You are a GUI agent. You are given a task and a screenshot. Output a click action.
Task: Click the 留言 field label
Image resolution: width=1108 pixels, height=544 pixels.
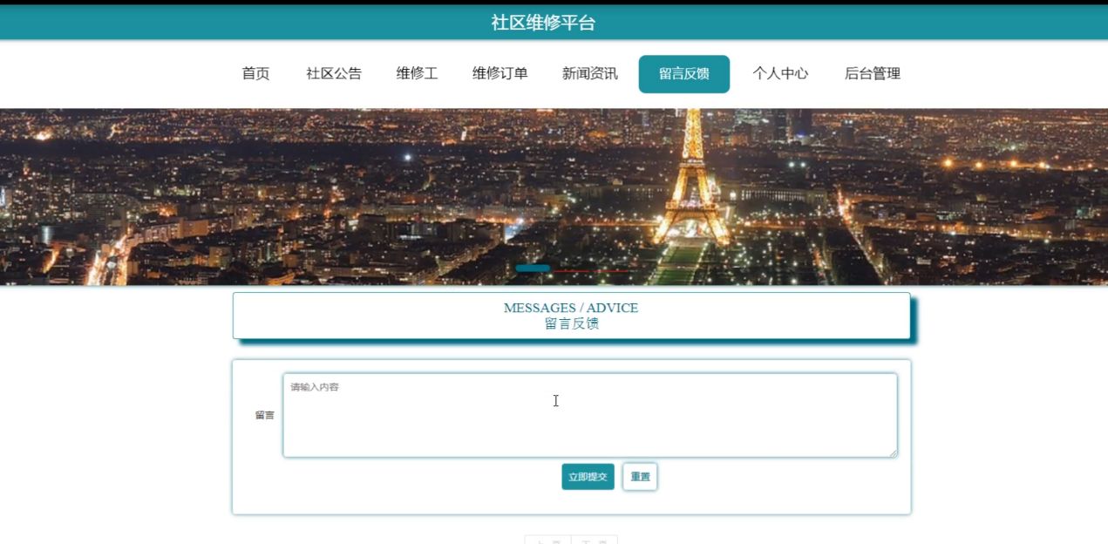264,415
